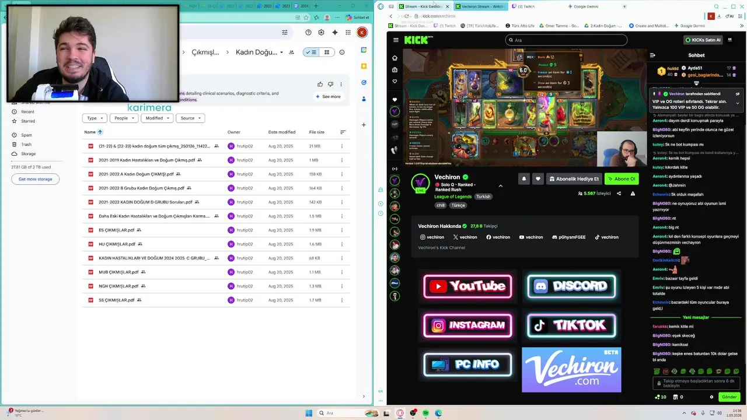Open the Google apps grid
The height and width of the screenshot is (420, 747).
(348, 33)
